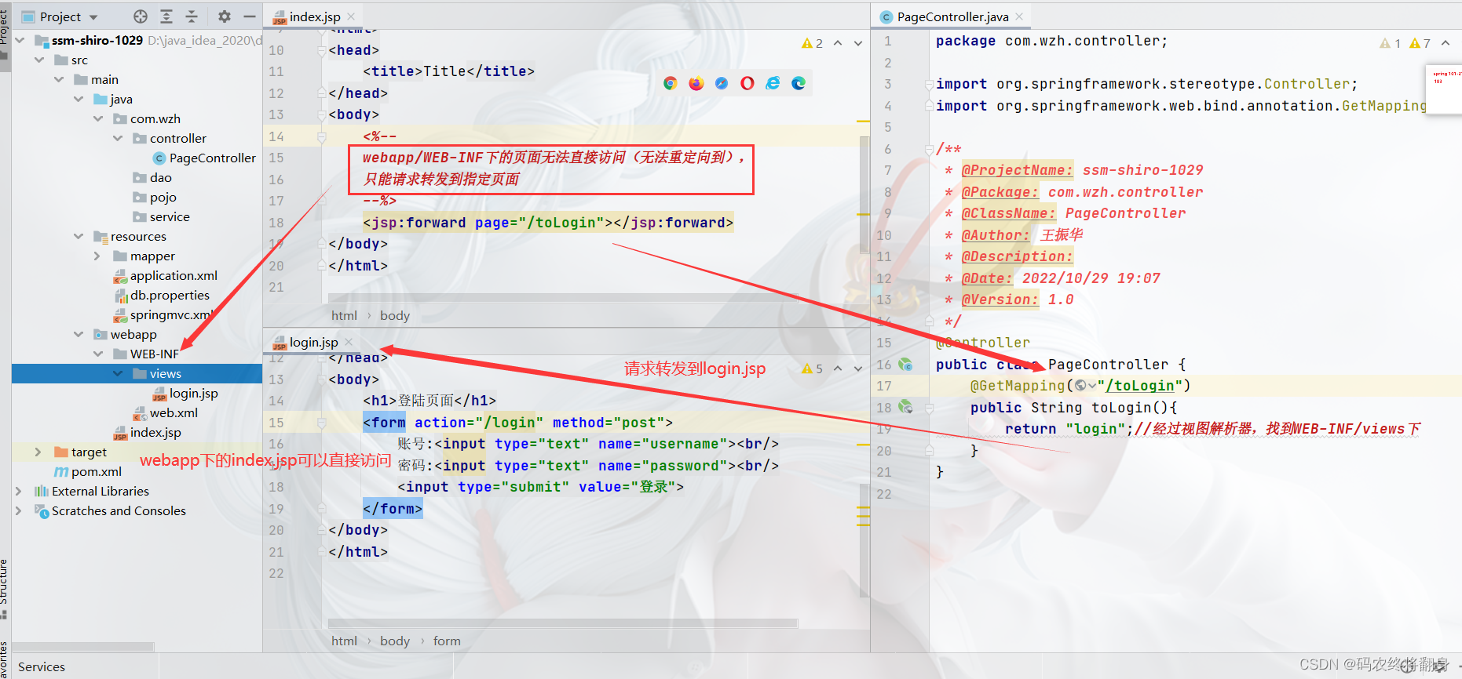Click warning indicator in index.jsp editor
This screenshot has width=1462, height=679.
pos(812,43)
